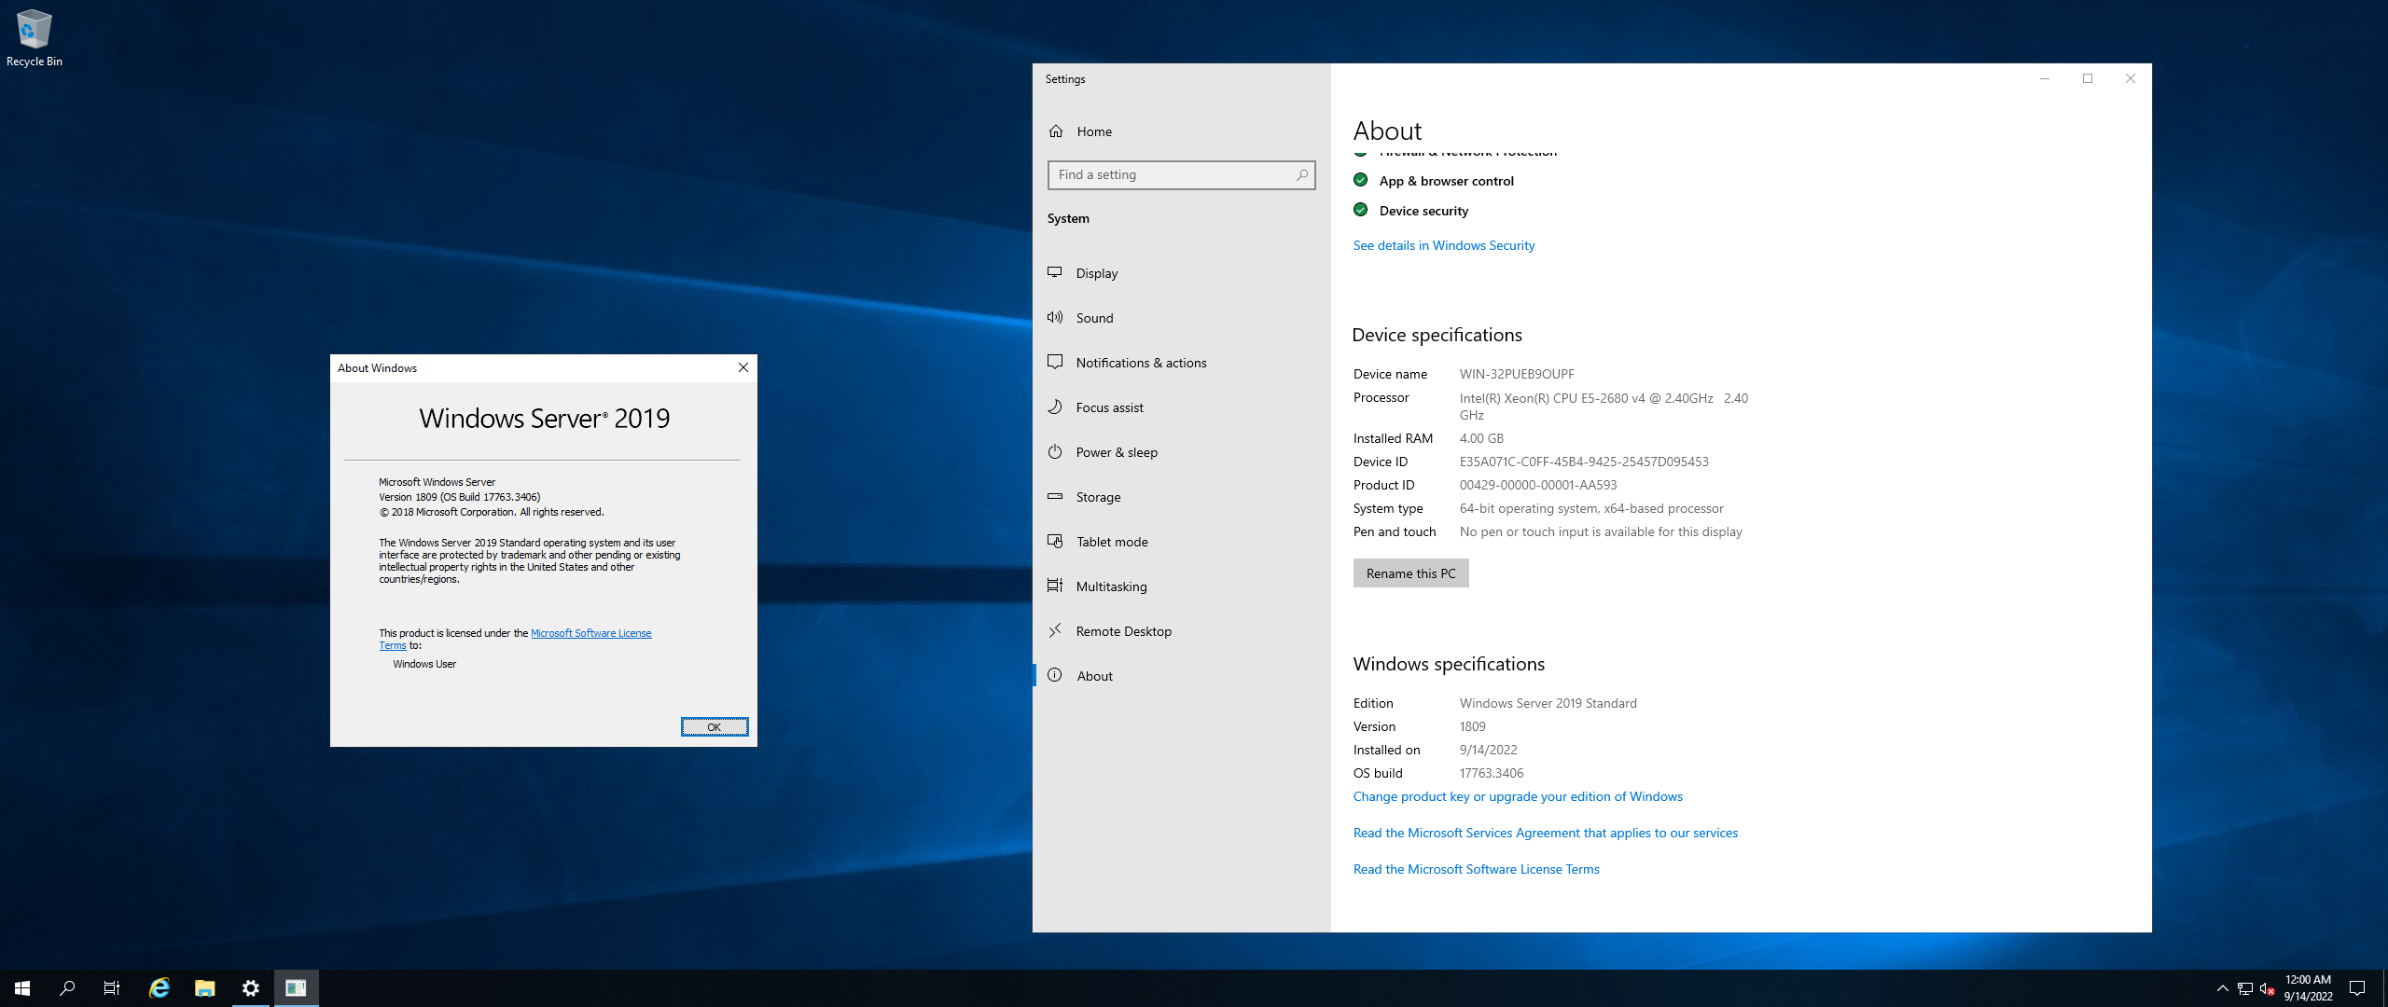Click the OS build value 17763.3406
2388x1007 pixels.
point(1492,773)
